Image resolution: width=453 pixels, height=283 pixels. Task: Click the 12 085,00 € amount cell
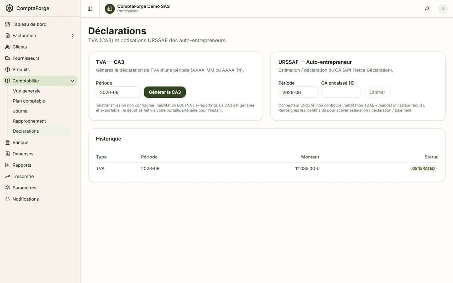307,168
